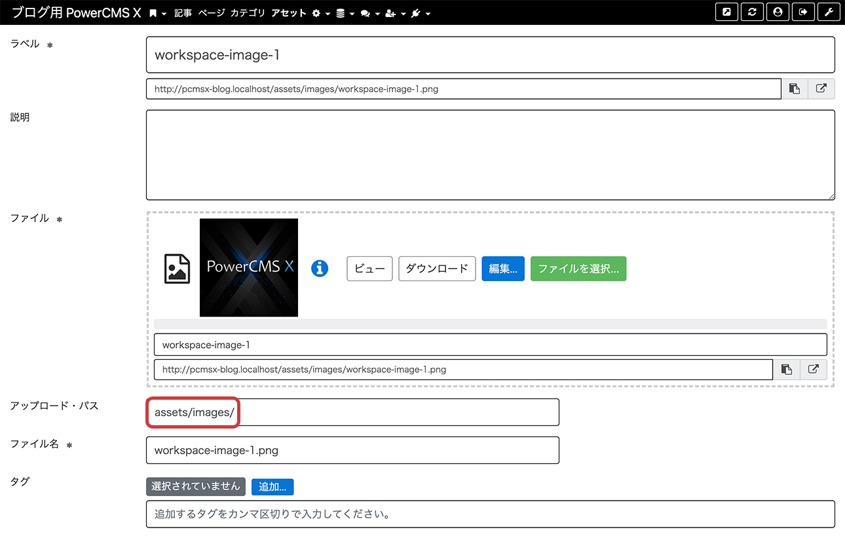The image size is (845, 538).
Task: Expand the database stack dropdown menu
Action: pyautogui.click(x=345, y=13)
